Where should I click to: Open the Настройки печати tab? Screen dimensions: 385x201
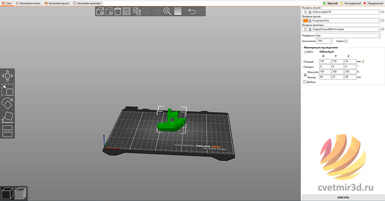tap(28, 3)
